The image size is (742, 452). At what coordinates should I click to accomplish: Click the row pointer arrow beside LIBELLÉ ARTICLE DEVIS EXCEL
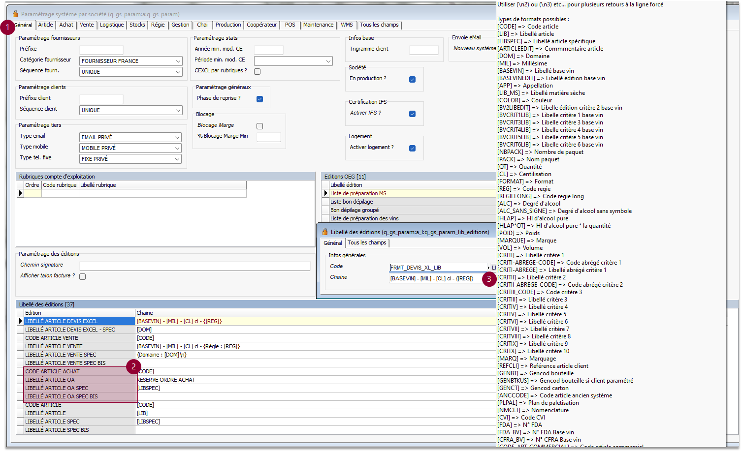[20, 321]
